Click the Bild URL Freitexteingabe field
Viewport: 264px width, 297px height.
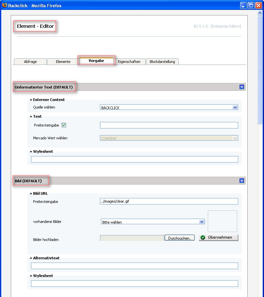coord(169,201)
